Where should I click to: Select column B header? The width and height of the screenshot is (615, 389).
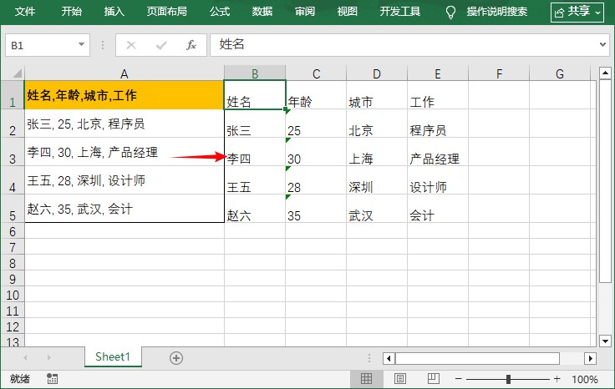coord(255,73)
